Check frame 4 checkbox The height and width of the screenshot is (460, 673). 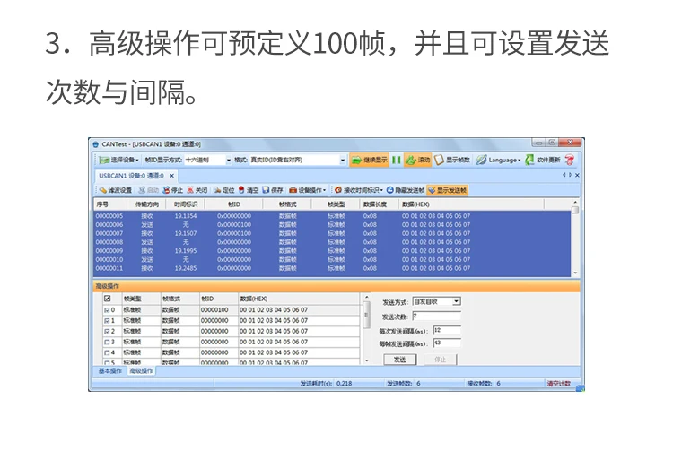(x=107, y=352)
